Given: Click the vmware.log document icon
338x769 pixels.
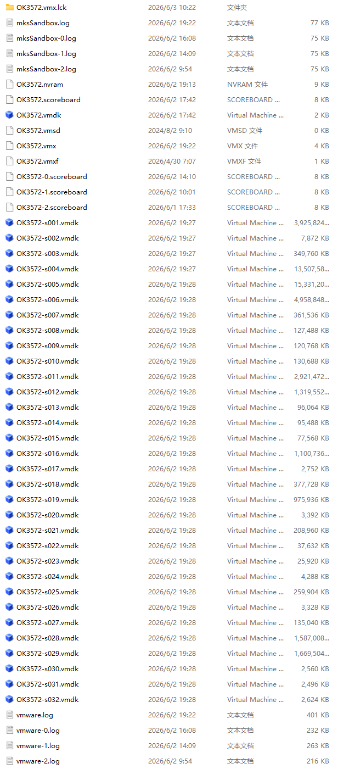Looking at the screenshot, I should tap(9, 715).
